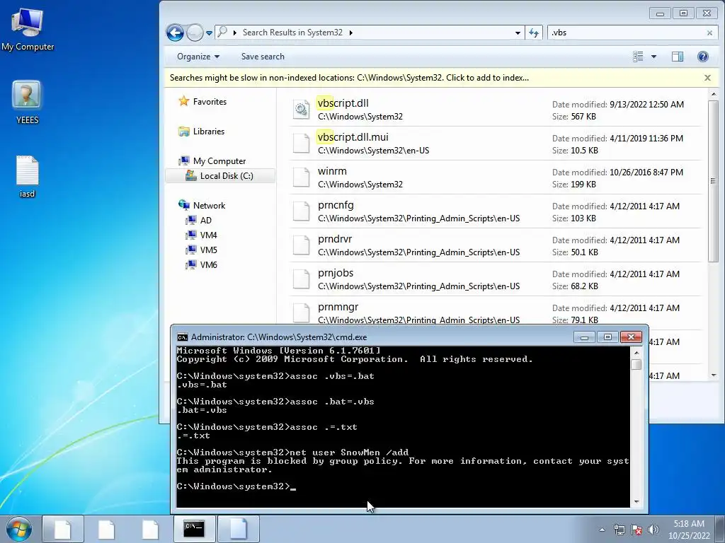The width and height of the screenshot is (725, 543).
Task: Click prndrvr file icon
Action: pyautogui.click(x=302, y=245)
